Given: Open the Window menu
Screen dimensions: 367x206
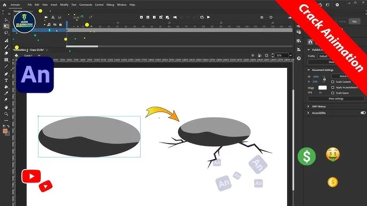Looking at the screenshot, I should 122,5.
